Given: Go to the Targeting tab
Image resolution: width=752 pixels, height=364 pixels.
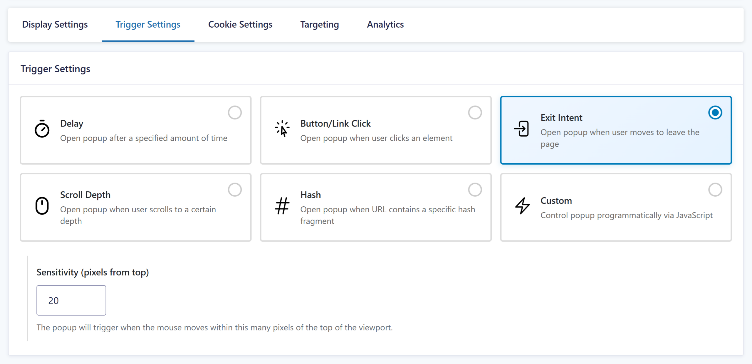Looking at the screenshot, I should (x=320, y=25).
